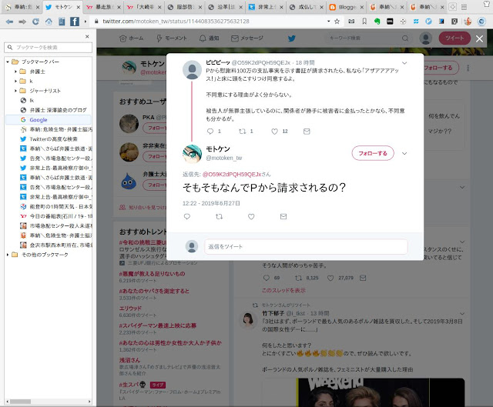This screenshot has width=493, height=407.
Task: Open the profile avatar menu in Twitter header
Action: point(426,38)
